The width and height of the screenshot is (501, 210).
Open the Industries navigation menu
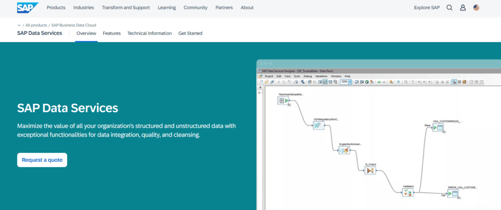click(83, 8)
